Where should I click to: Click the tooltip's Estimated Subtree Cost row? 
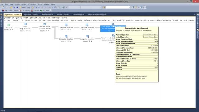137,52
